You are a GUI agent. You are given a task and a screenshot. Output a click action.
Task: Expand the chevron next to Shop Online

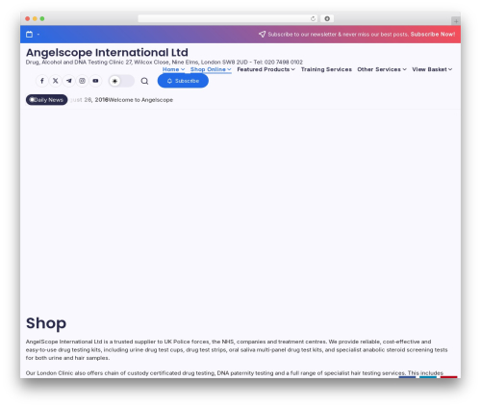(229, 69)
